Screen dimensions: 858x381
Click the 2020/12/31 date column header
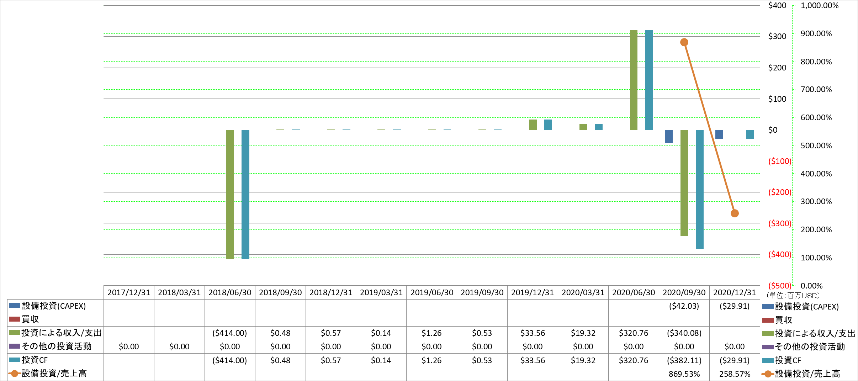tap(735, 292)
